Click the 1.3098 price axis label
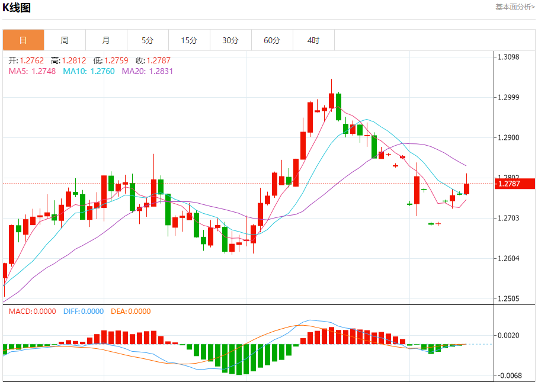The image size is (538, 382). 509,57
